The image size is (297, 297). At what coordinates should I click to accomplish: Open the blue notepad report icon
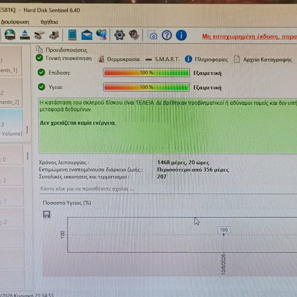coord(72,35)
